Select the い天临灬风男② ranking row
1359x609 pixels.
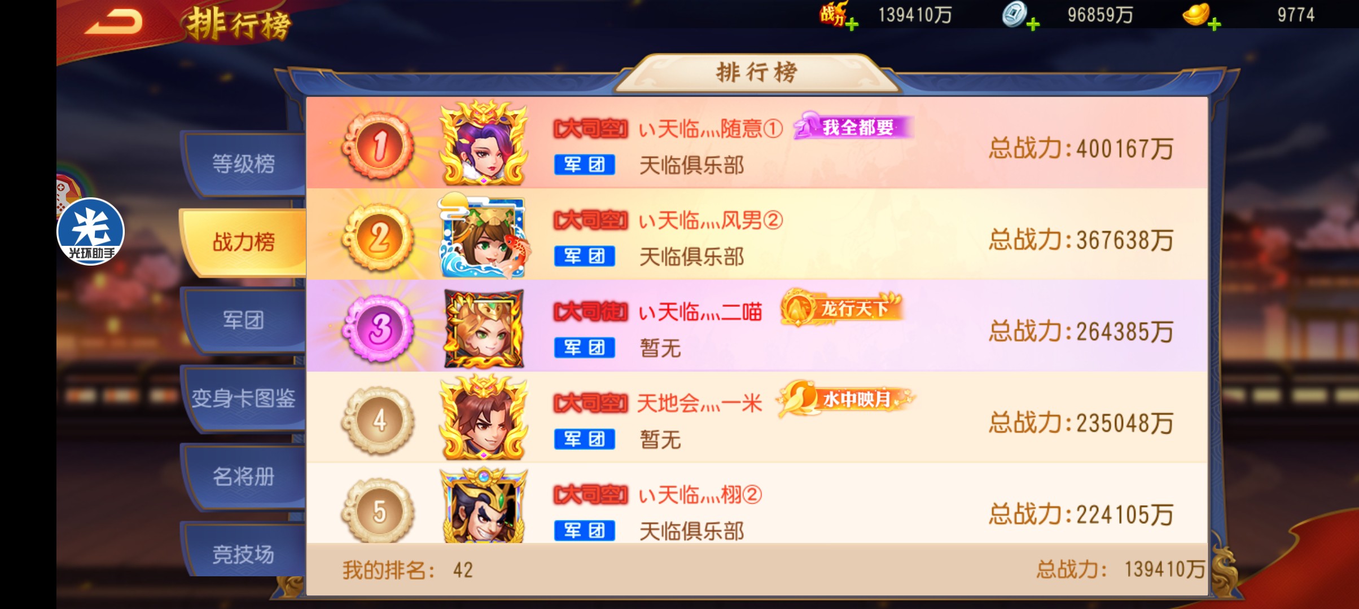click(x=756, y=235)
